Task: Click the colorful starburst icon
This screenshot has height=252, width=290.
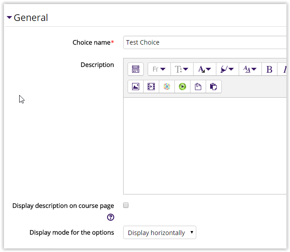Action: click(x=167, y=87)
